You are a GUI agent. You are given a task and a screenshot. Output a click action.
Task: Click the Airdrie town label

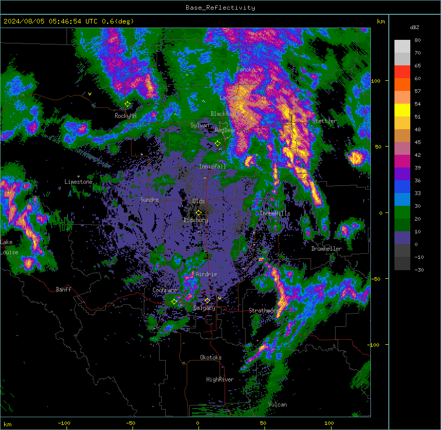point(207,274)
